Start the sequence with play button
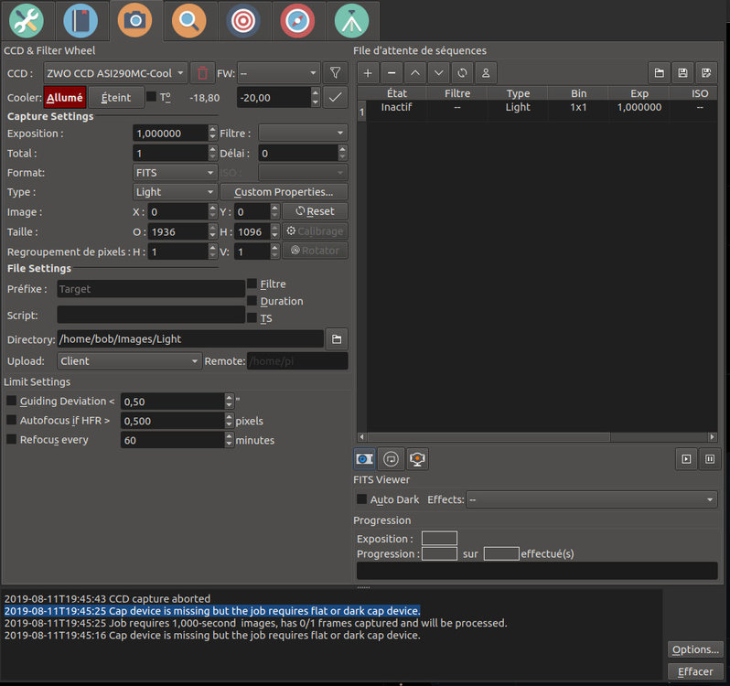The height and width of the screenshot is (686, 730). (x=687, y=459)
